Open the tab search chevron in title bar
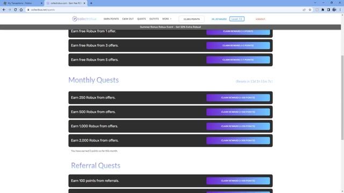Image resolution: width=344 pixels, height=193 pixels. [315, 3]
